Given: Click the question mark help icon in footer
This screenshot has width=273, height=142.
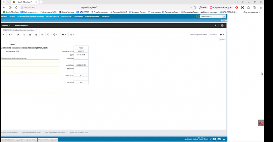Looking at the screenshot, I should coord(210,139).
